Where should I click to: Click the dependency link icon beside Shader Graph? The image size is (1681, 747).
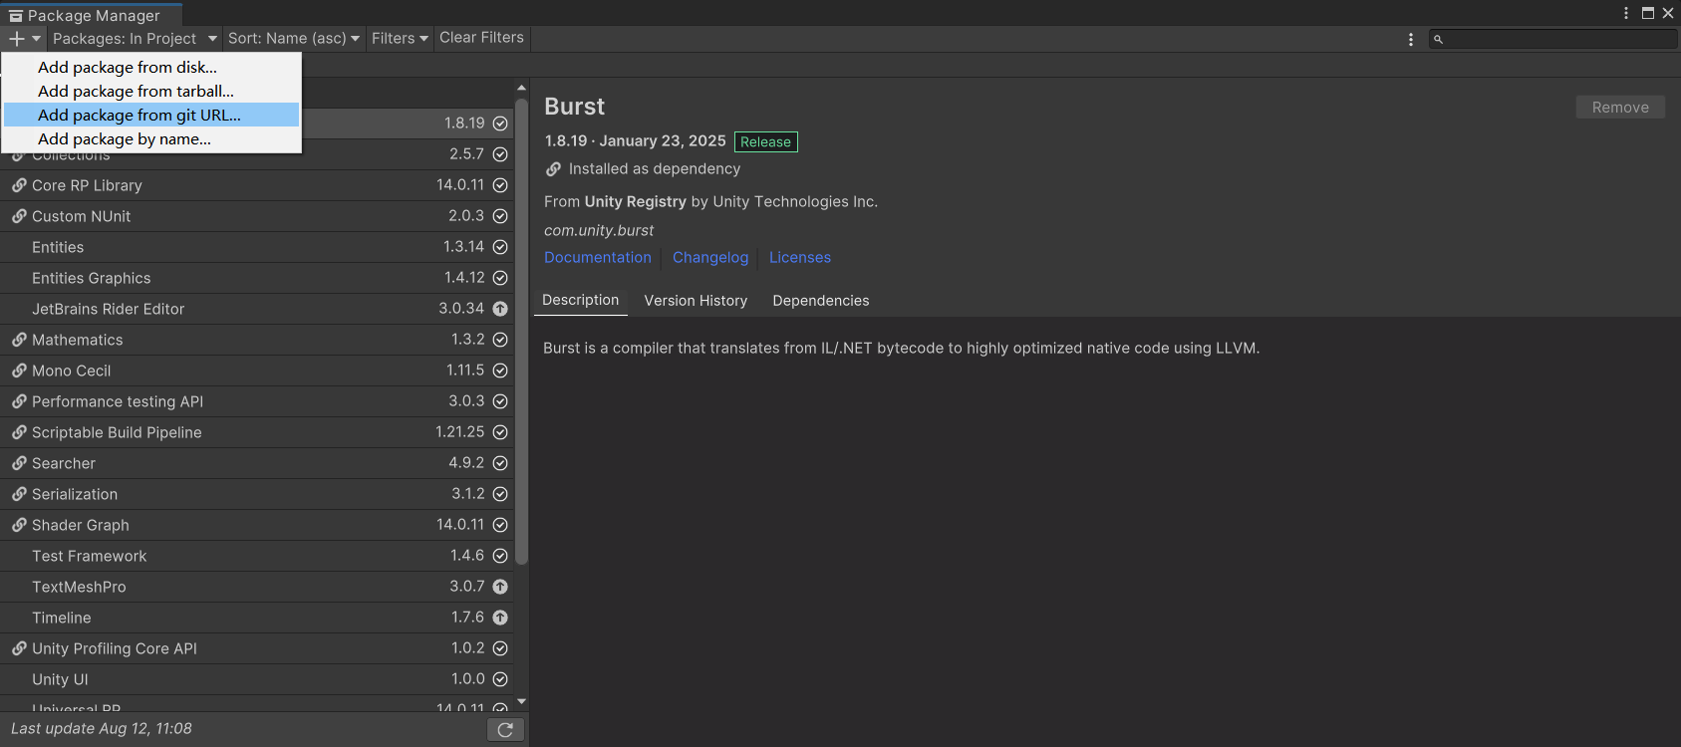(19, 525)
